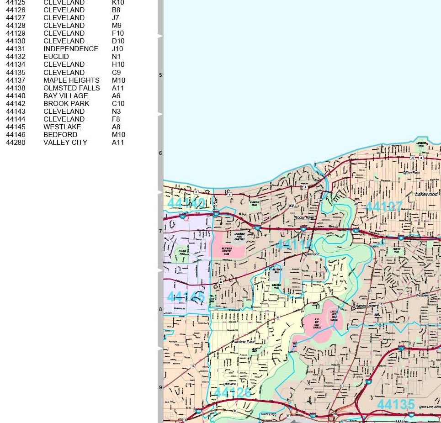
Task: Select OLMSTED FALLS in the city column
Action: coord(72,88)
